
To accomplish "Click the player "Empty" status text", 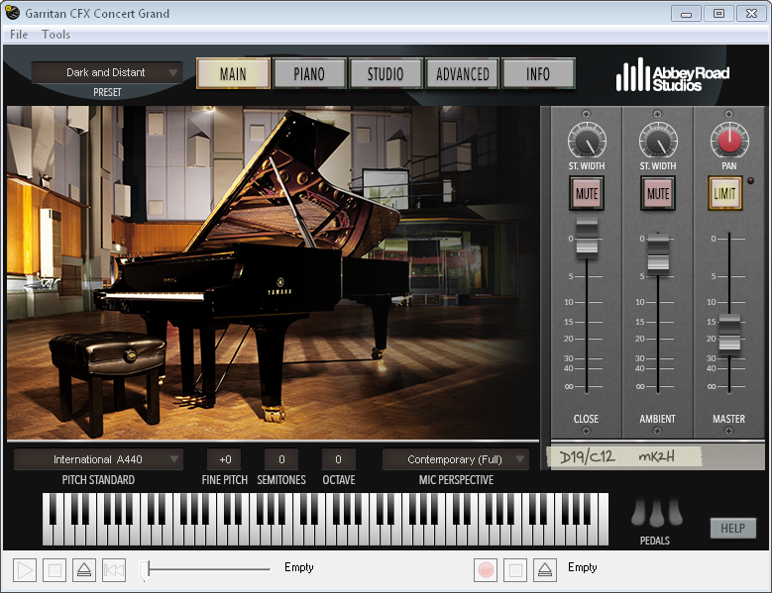I will coord(299,567).
